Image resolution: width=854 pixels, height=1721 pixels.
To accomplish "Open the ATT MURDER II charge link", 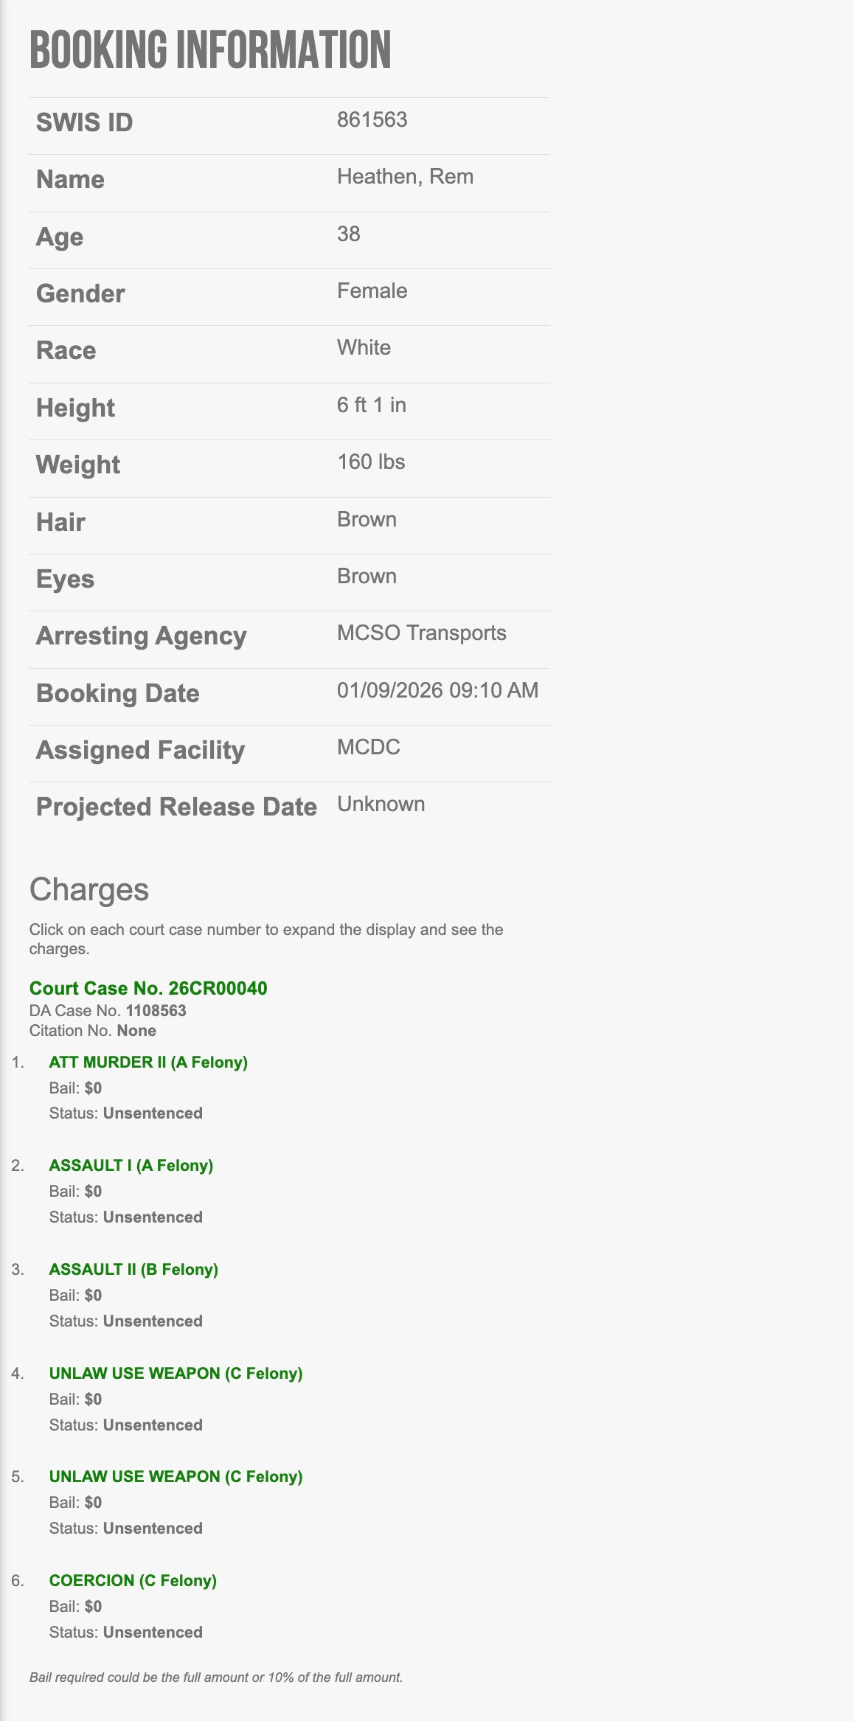I will click(x=148, y=1062).
